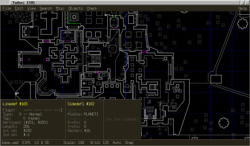Click the (no 2nd sidedef) panel text
Screen dimensions: 250x146
tap(122, 119)
